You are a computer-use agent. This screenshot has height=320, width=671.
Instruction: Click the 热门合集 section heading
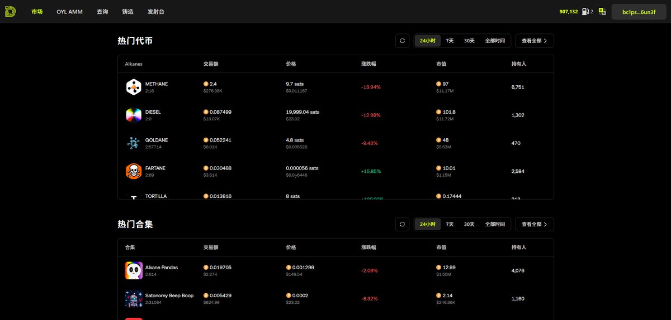pos(135,224)
